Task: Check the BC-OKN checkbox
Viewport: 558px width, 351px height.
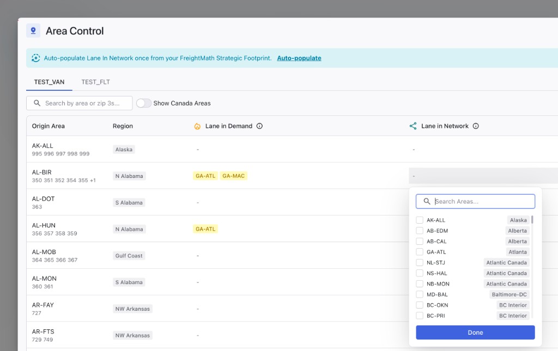Action: [420, 305]
